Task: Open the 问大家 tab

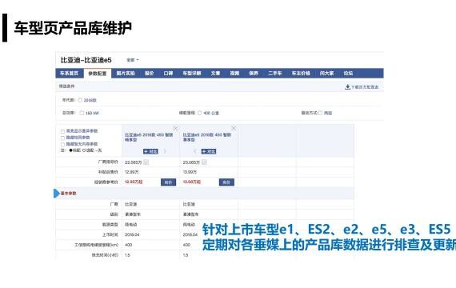Action: point(326,74)
